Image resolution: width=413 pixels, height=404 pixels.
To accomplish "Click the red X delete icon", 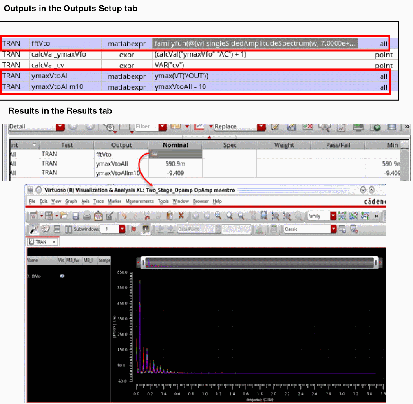I will click(181, 216).
